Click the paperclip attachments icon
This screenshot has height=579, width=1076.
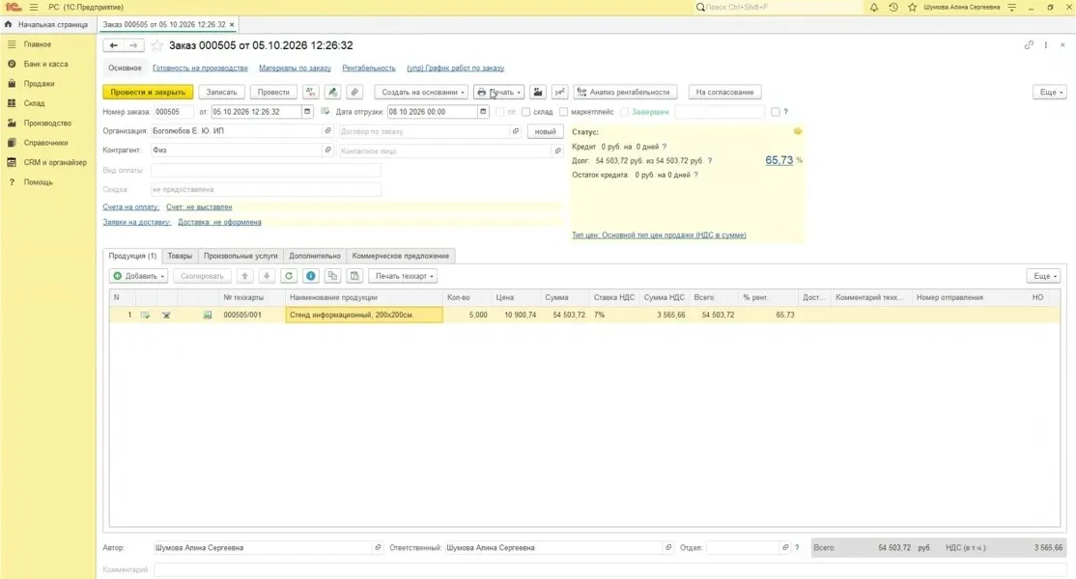pyautogui.click(x=354, y=92)
